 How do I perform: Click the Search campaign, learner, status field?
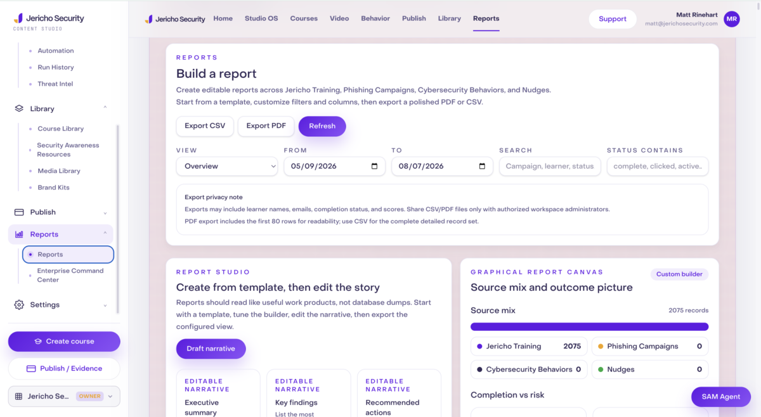tap(550, 166)
